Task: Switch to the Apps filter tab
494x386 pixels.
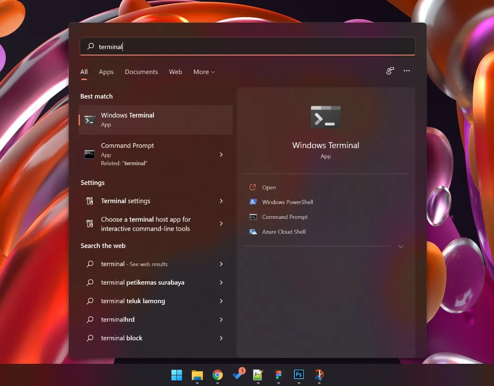Action: [x=106, y=72]
